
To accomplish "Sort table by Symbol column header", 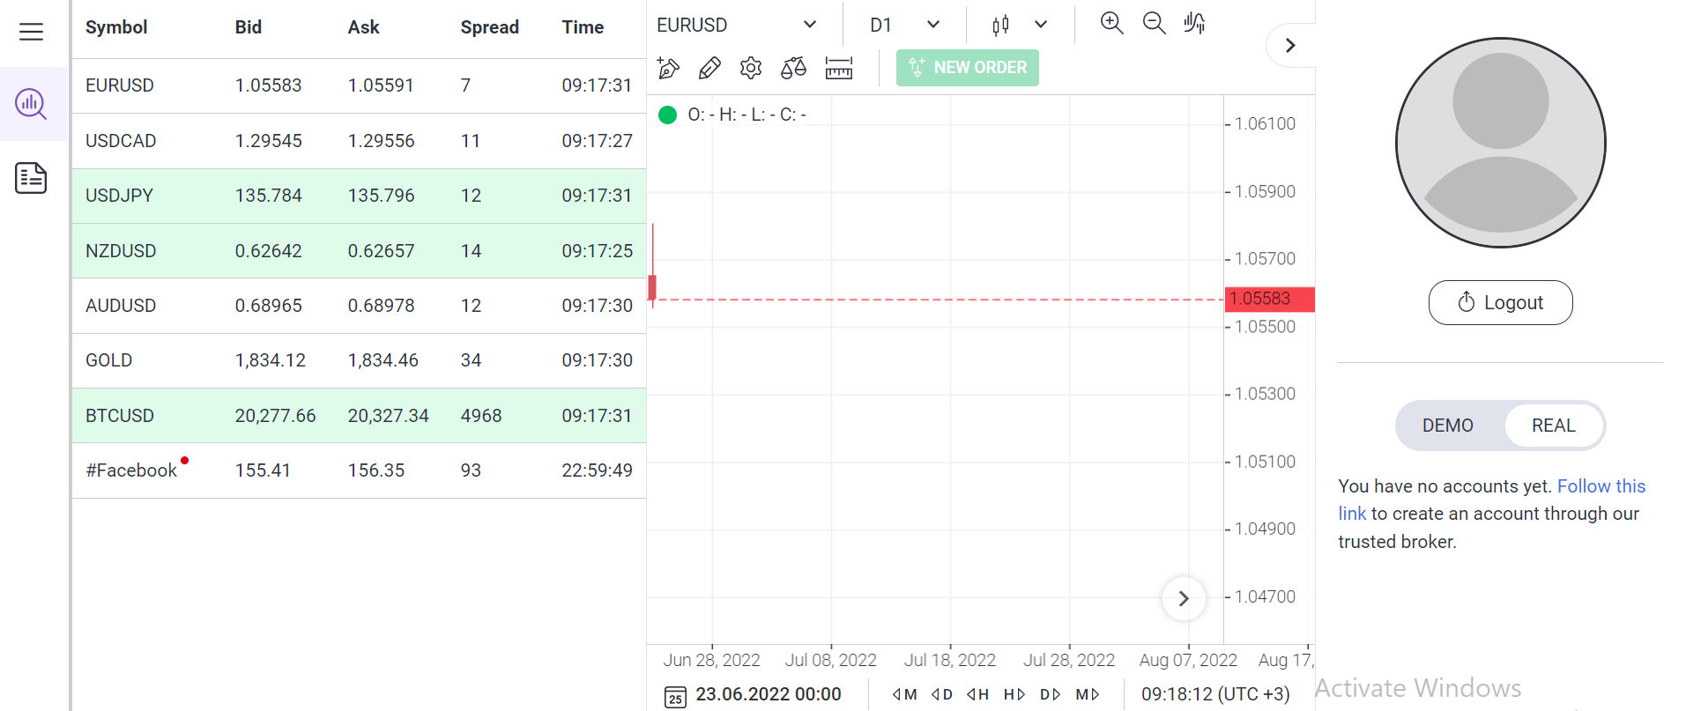I will point(116,27).
